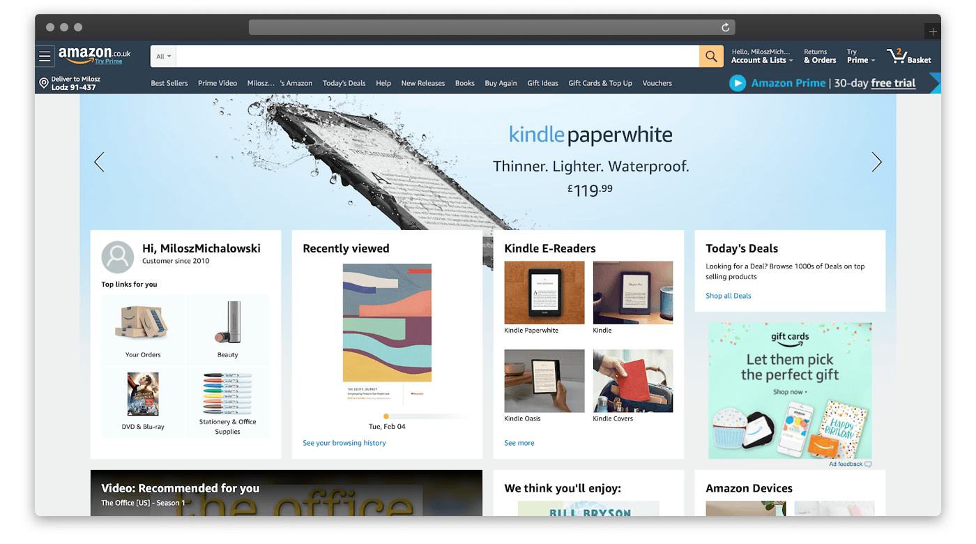The width and height of the screenshot is (976, 544).
Task: Click Returns & Orders
Action: coord(820,56)
